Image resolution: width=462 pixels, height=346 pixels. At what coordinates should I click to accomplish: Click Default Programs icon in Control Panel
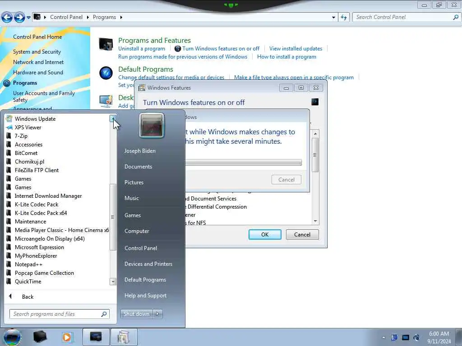[x=106, y=73]
